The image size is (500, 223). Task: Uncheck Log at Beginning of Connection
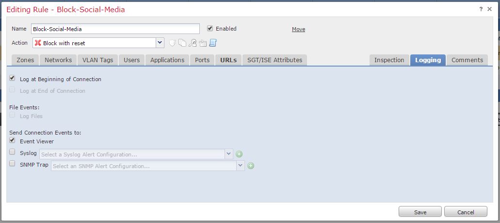[12, 78]
